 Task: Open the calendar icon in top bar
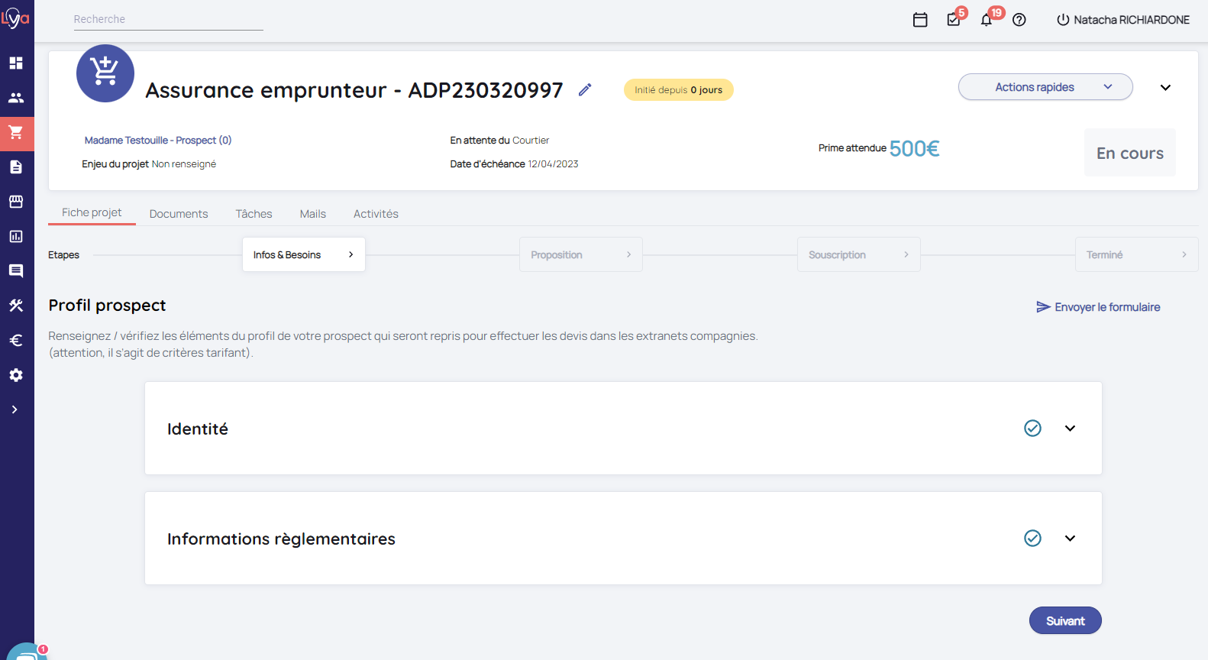point(920,20)
